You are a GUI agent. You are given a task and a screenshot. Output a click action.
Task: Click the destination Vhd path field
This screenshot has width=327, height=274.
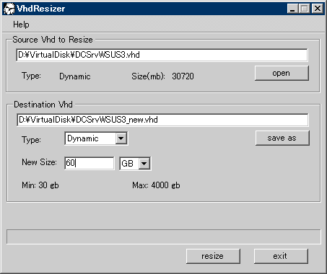pos(162,120)
